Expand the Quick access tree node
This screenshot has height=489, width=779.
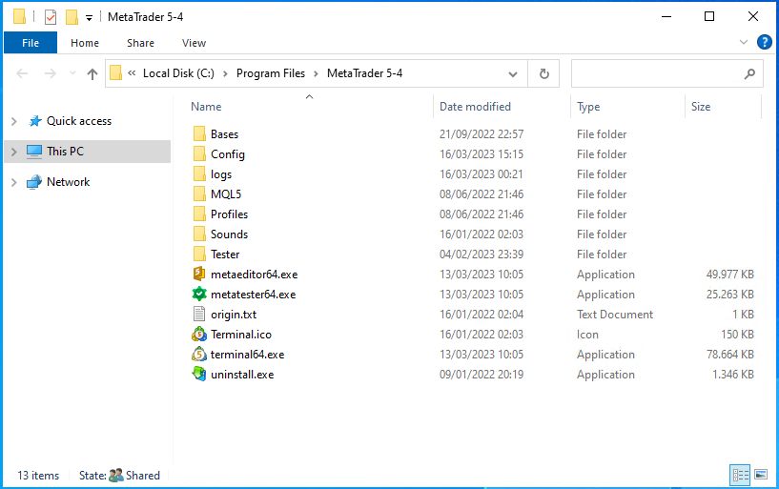pyautogui.click(x=14, y=121)
